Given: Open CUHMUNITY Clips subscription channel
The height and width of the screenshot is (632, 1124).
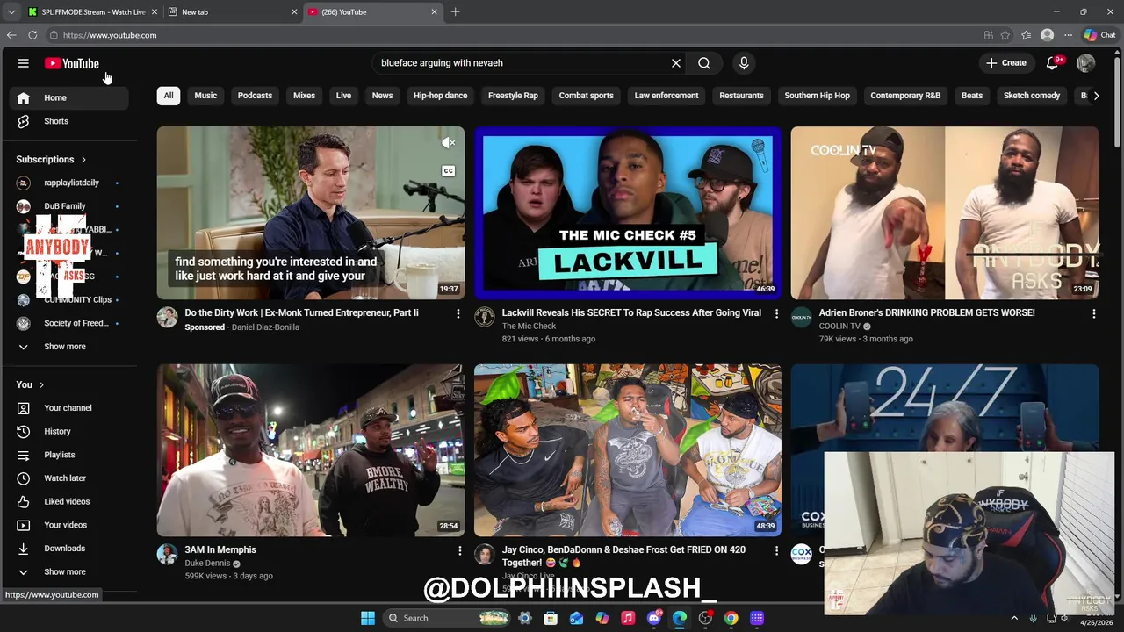Looking at the screenshot, I should pyautogui.click(x=67, y=299).
